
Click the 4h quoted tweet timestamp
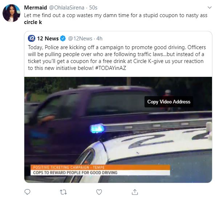(99, 39)
